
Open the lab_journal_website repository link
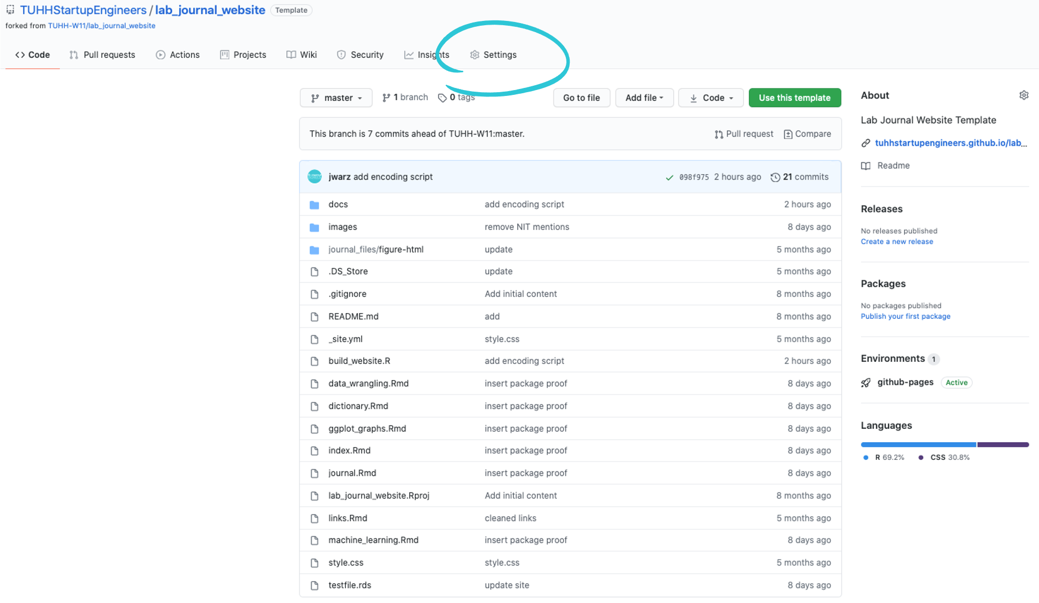210,10
